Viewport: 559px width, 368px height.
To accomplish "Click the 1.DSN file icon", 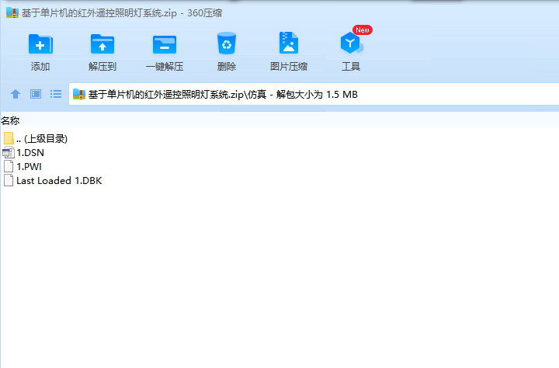I will [9, 153].
